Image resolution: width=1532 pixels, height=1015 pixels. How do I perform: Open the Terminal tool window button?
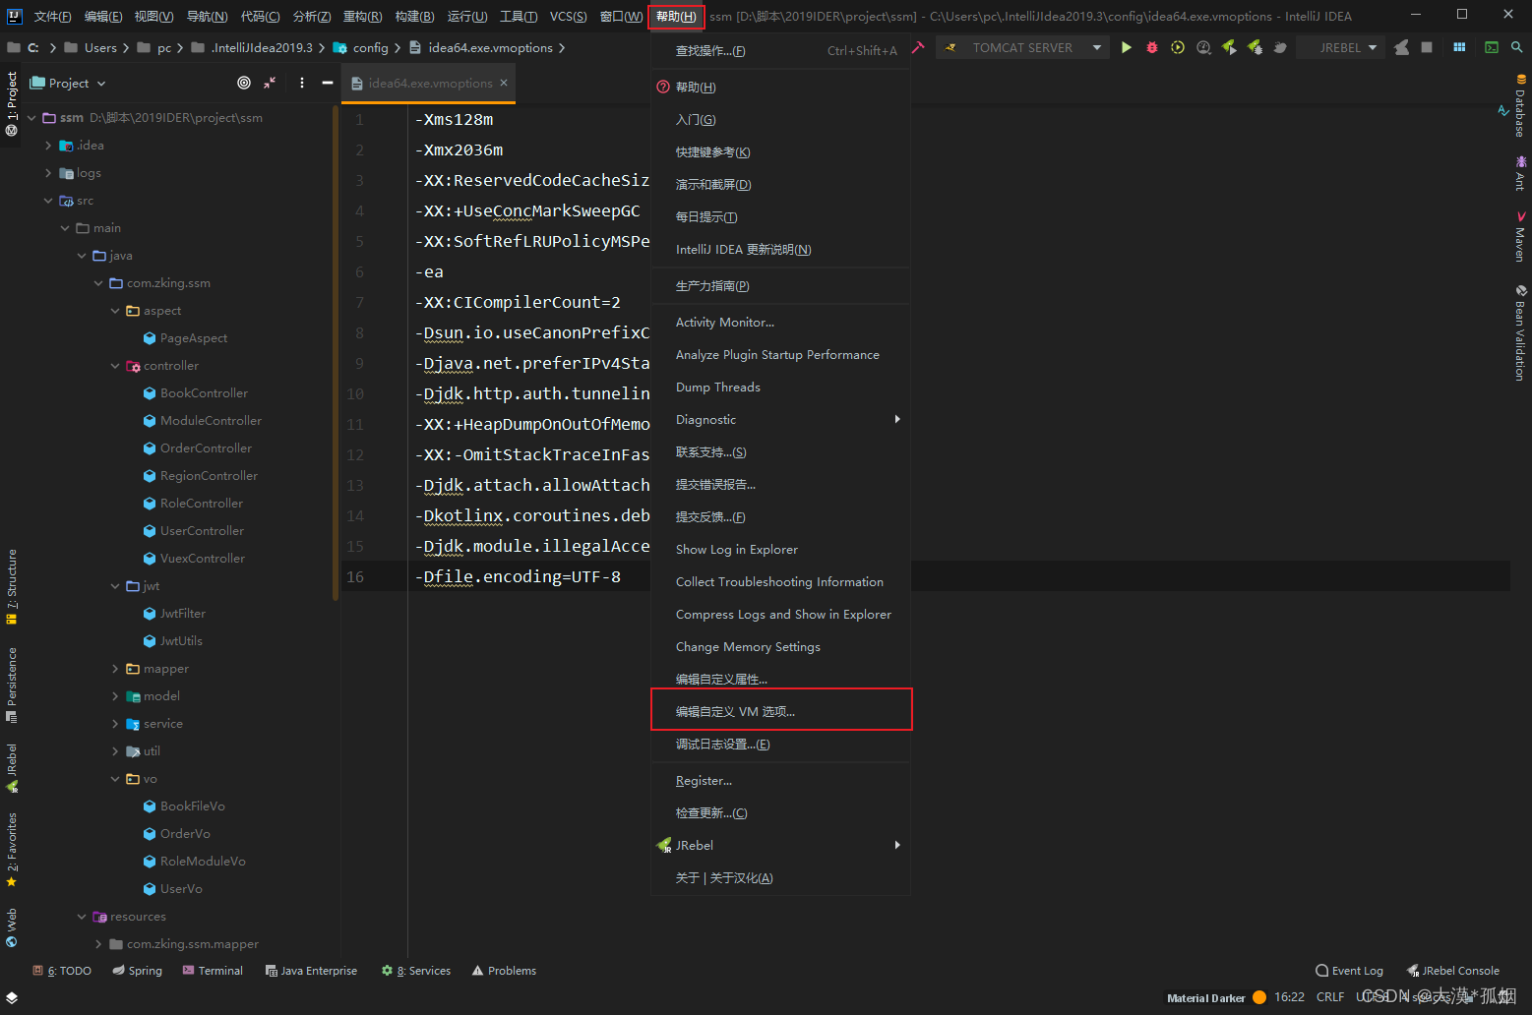tap(213, 971)
